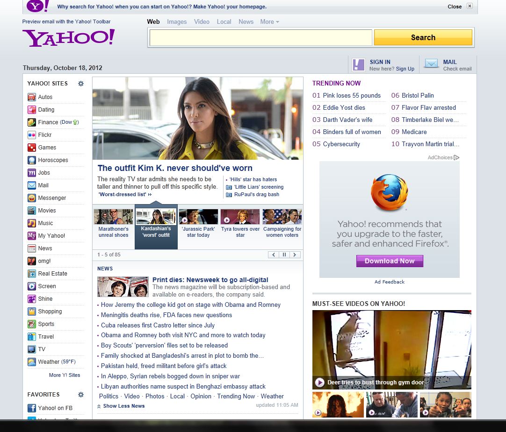This screenshot has height=432, width=506.
Task: Select the Video search tab
Action: 202,21
